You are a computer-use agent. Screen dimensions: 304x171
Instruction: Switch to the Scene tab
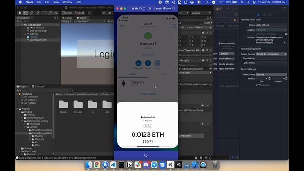[x=67, y=18]
